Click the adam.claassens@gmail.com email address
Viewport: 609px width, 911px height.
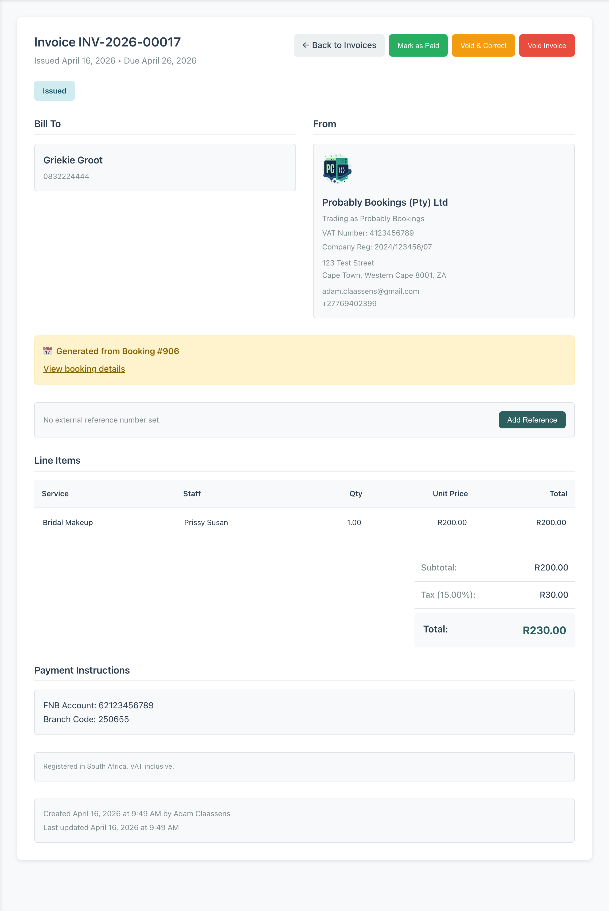click(370, 291)
